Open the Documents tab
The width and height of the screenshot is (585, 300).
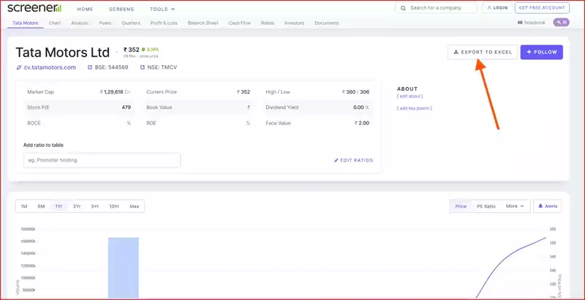click(x=326, y=23)
